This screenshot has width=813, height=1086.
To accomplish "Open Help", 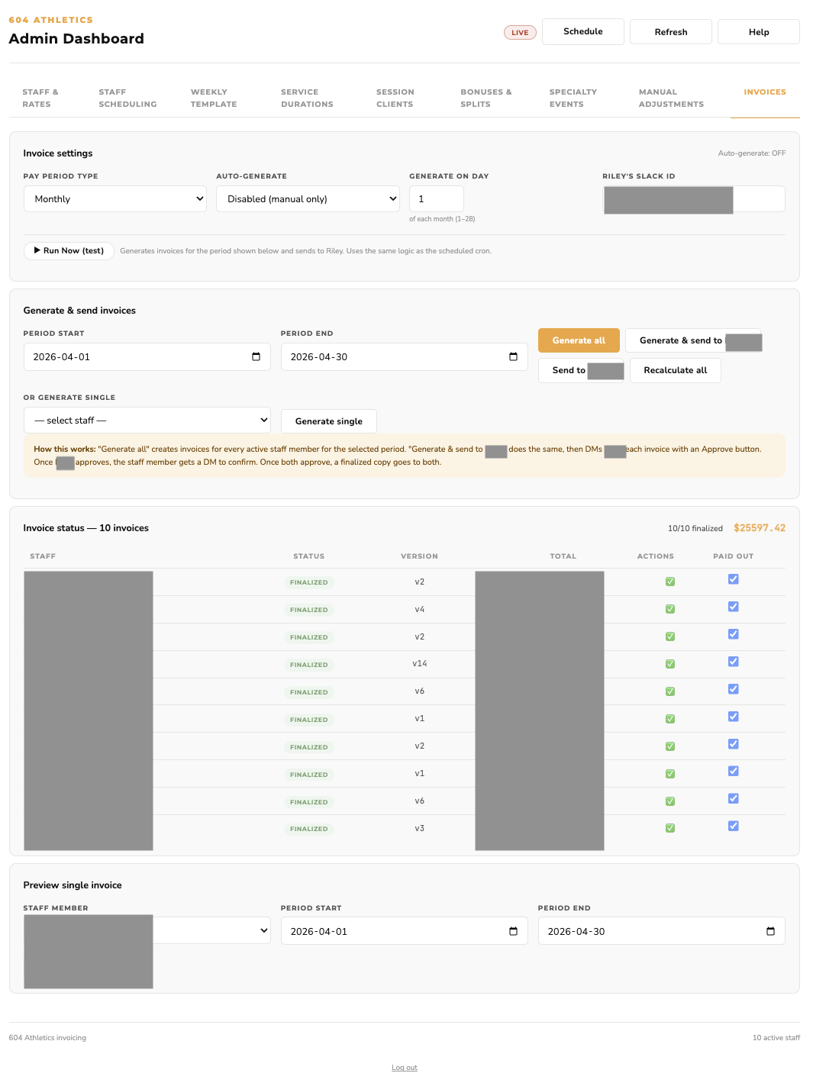I will tap(759, 32).
